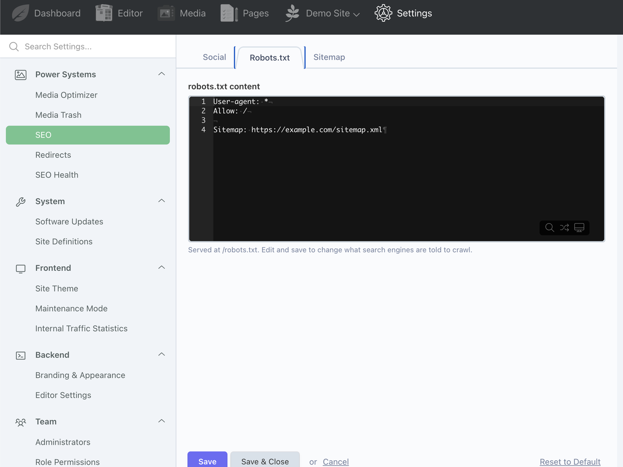Image resolution: width=623 pixels, height=467 pixels.
Task: Click the Frontend monitor icon
Action: point(21,268)
